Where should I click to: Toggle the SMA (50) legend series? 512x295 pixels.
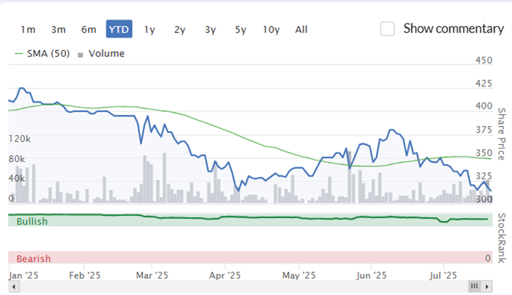pos(42,53)
